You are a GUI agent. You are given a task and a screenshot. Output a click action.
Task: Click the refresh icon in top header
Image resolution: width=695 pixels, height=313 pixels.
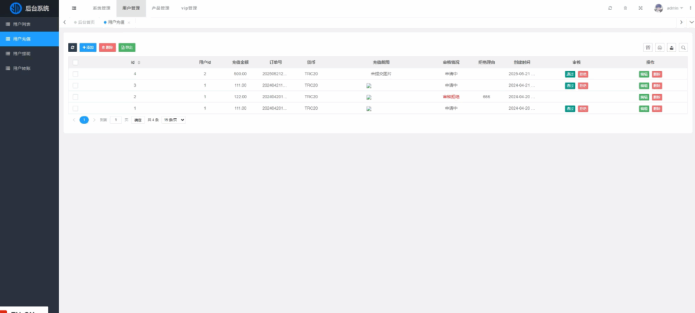(x=610, y=8)
